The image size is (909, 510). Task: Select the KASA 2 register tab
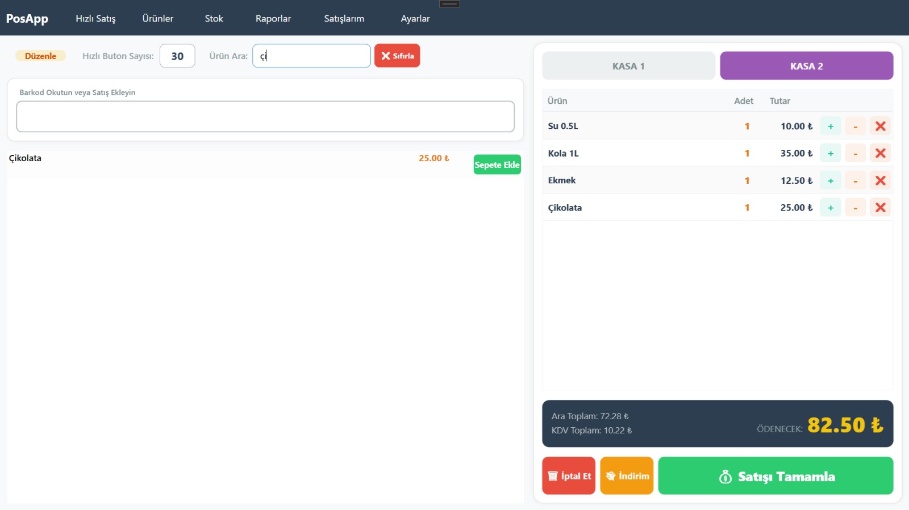click(x=806, y=66)
